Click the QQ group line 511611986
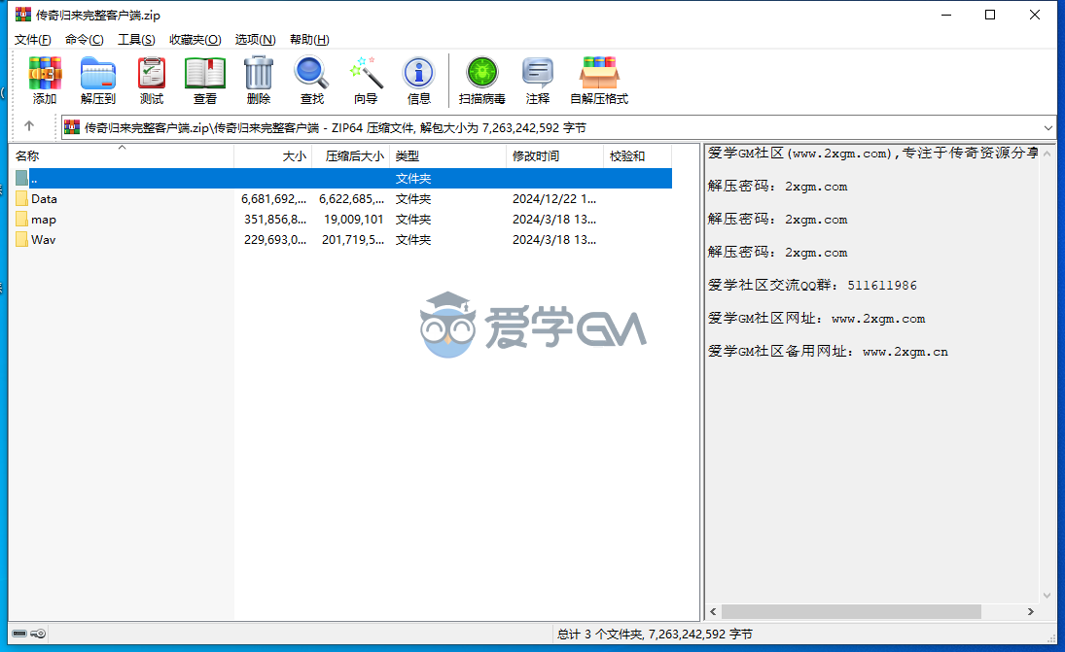 pos(812,285)
